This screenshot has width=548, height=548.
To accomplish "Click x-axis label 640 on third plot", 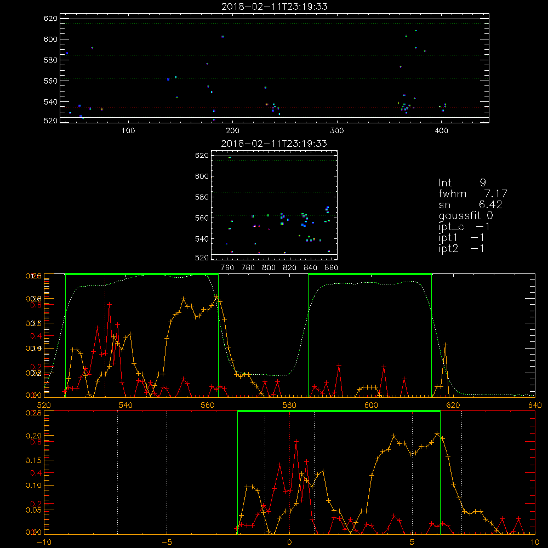I will 535,405.
